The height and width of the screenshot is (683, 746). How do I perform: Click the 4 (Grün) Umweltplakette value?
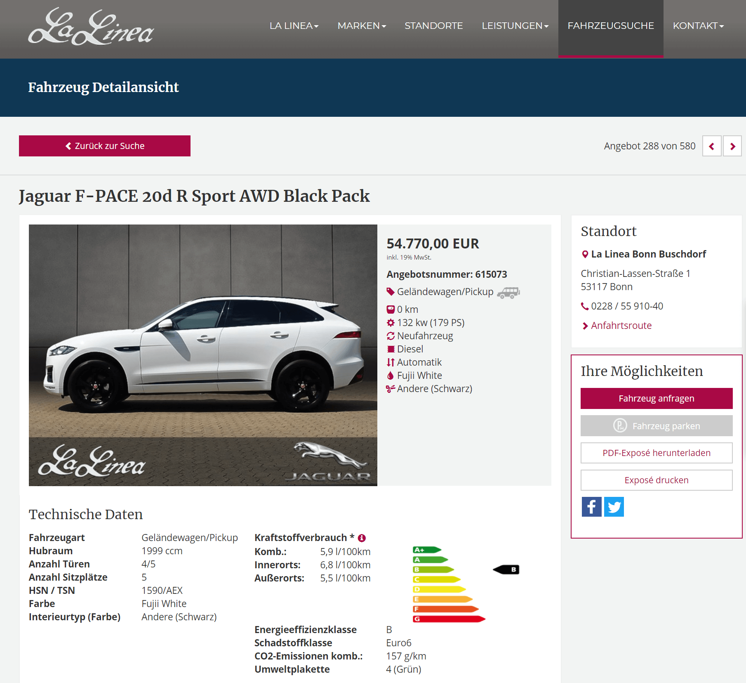[x=403, y=669]
